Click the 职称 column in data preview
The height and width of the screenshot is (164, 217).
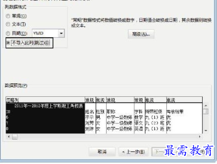click(x=111, y=112)
